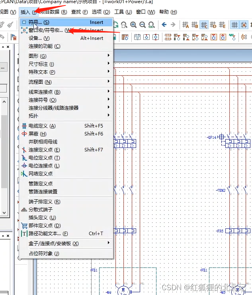Image resolution: width=252 pixels, height=295 pixels.
Task: Select the 符号... (S) menu entry
Action: point(66,22)
